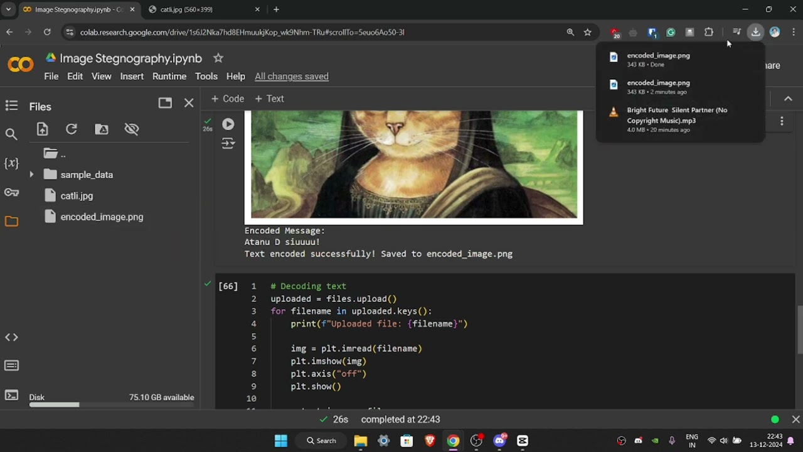The width and height of the screenshot is (803, 452).
Task: Click the Colab logo
Action: coord(21,65)
